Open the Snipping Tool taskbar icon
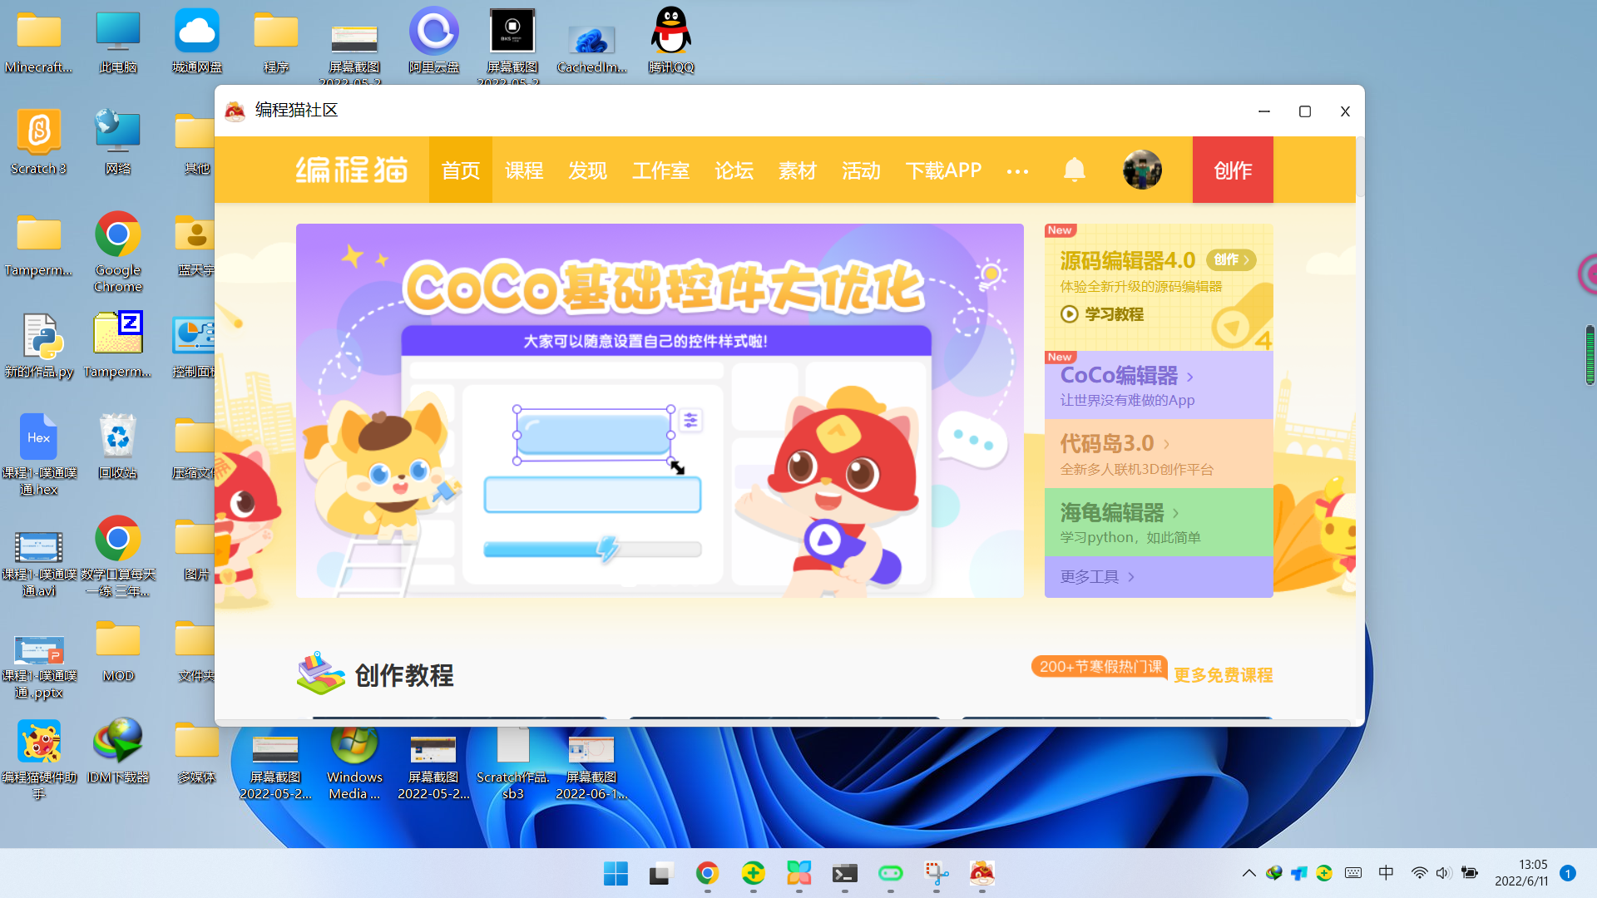The width and height of the screenshot is (1597, 898). [x=936, y=873]
